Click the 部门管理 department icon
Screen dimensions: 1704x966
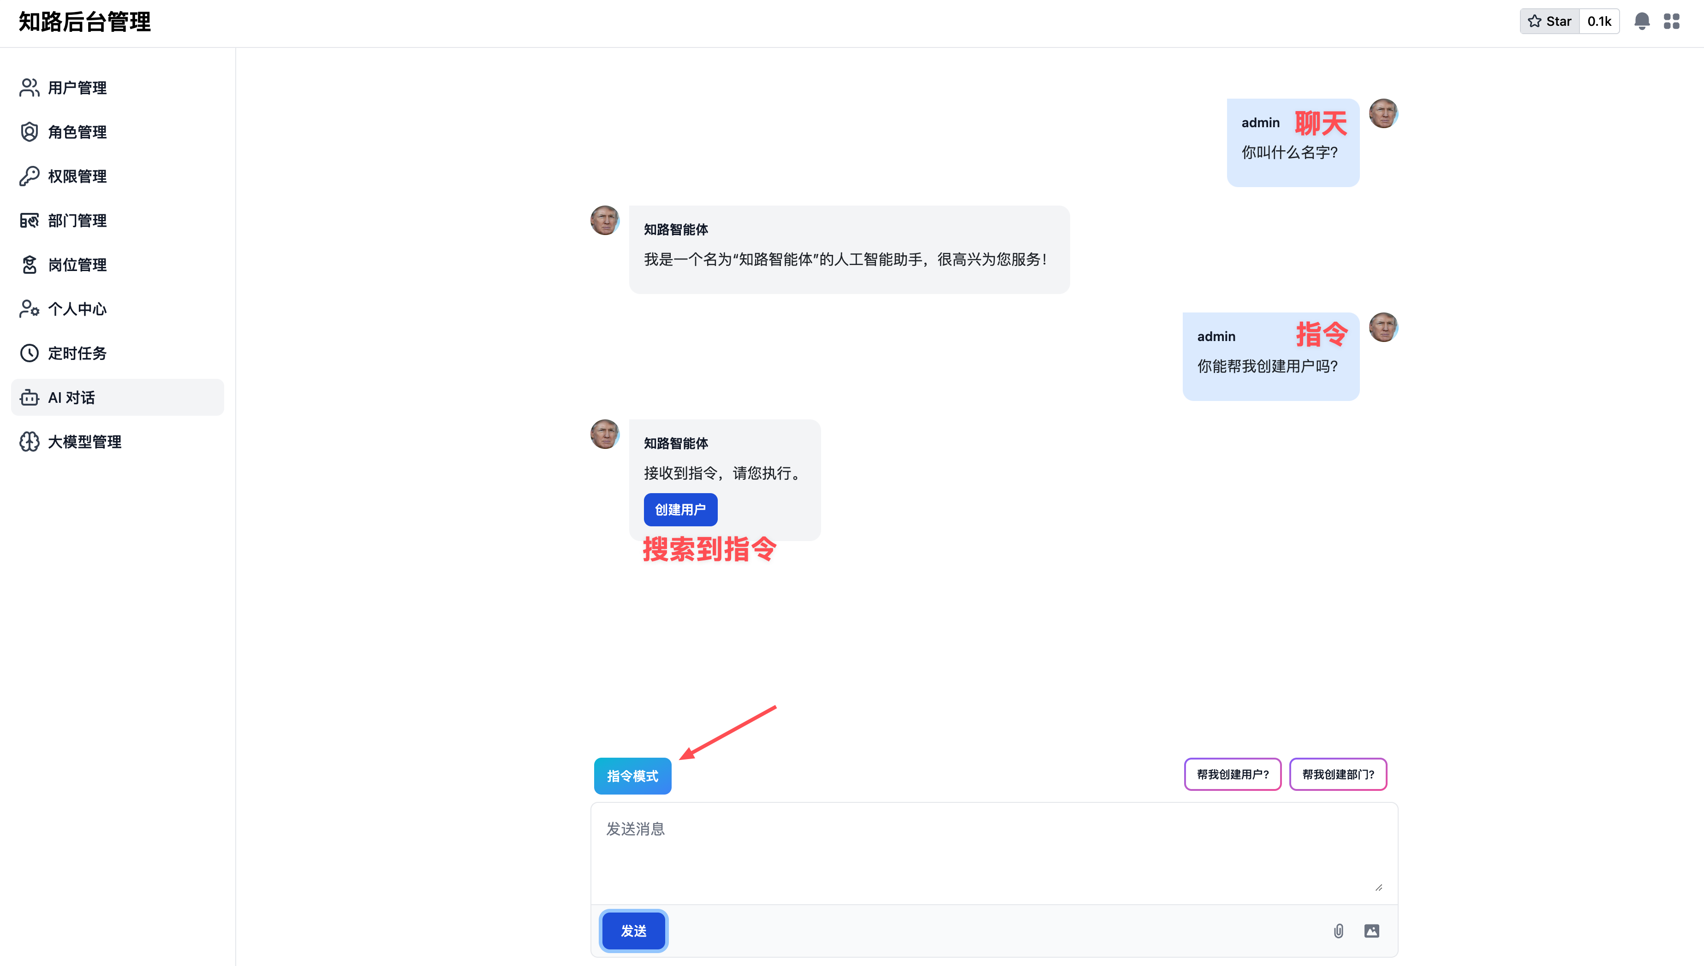point(29,220)
